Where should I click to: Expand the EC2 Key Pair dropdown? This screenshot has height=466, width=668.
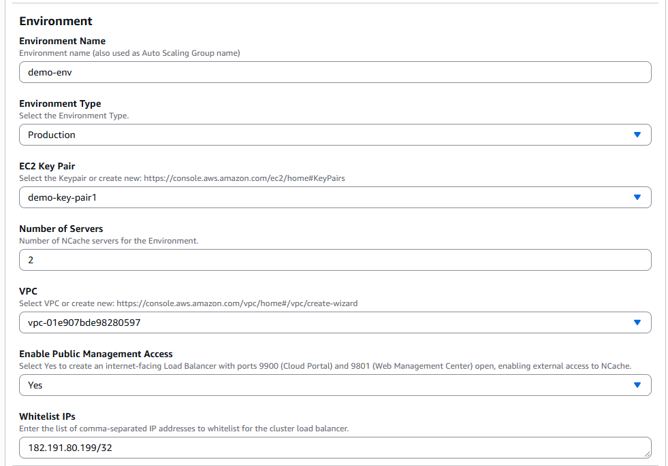point(335,197)
